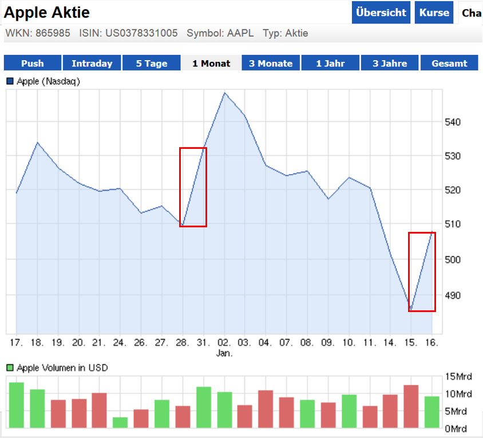The height and width of the screenshot is (438, 483).
Task: Toggle the 1 Monat range selection
Action: coord(211,62)
